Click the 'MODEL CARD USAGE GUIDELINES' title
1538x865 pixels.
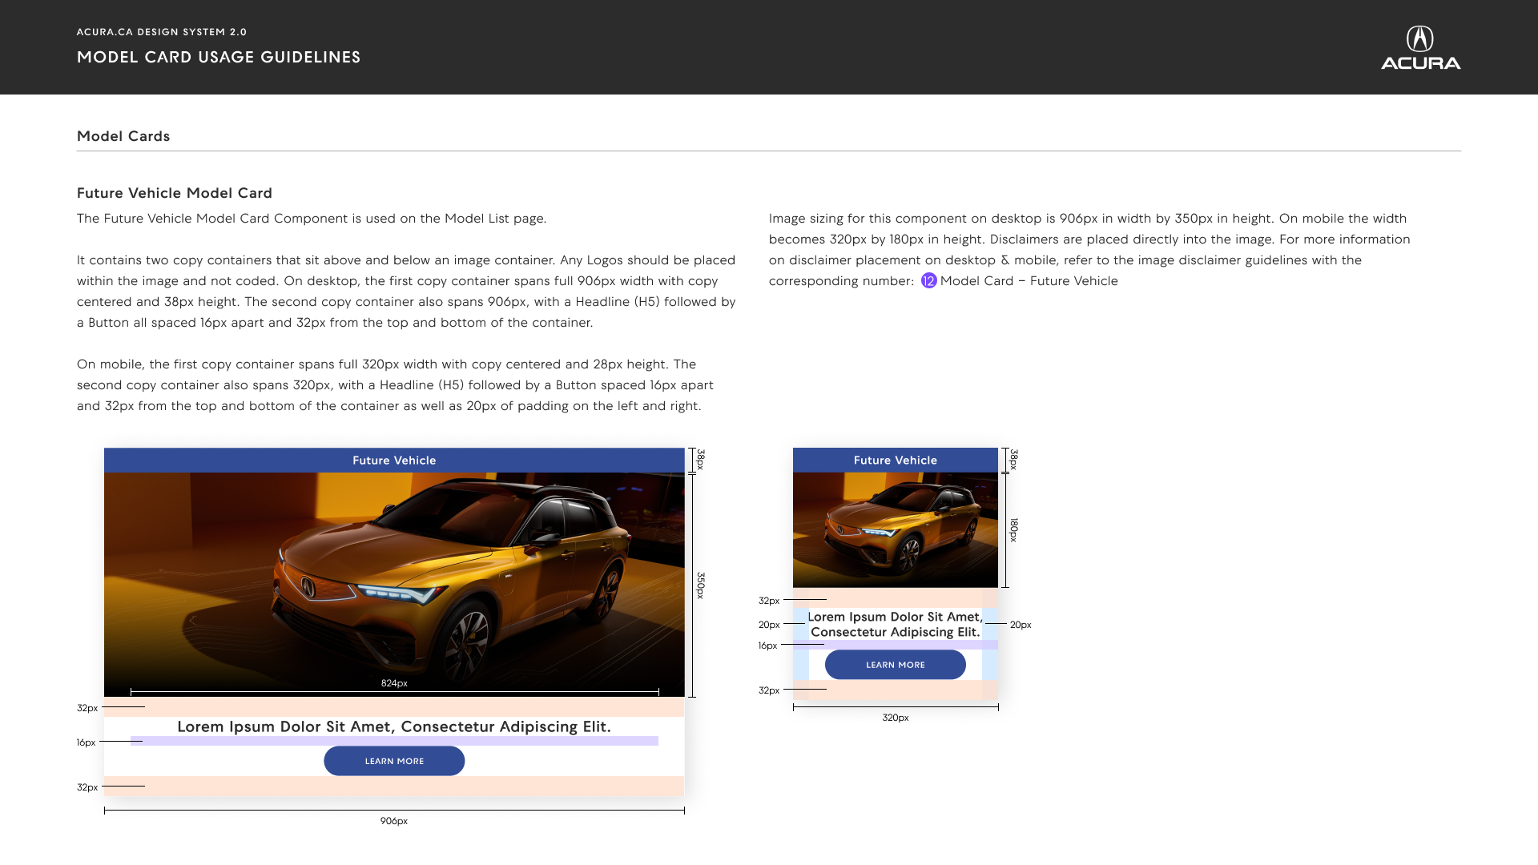[219, 58]
